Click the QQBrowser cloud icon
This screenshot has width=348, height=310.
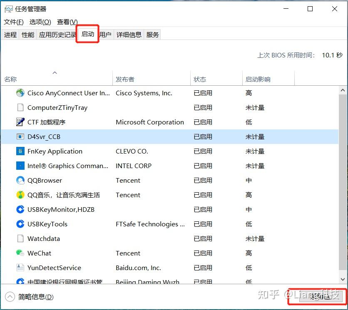20,181
